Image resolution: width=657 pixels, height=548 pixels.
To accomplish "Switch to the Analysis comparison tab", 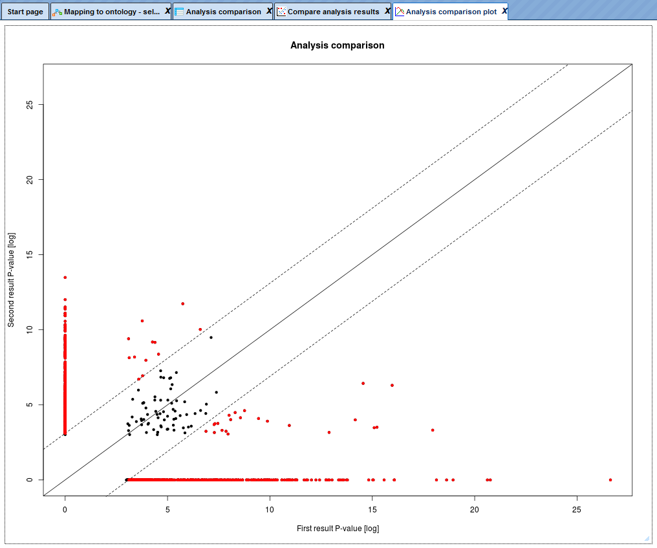I will [x=223, y=12].
